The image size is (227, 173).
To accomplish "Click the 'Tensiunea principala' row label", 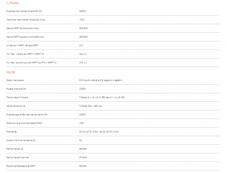I will click(17, 97).
